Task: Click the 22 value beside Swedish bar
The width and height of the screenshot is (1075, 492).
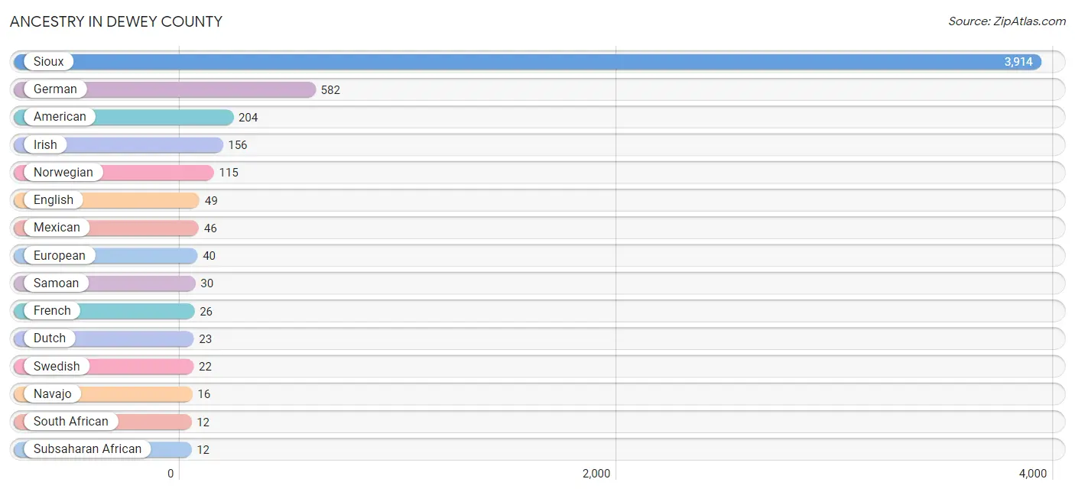Action: (205, 367)
